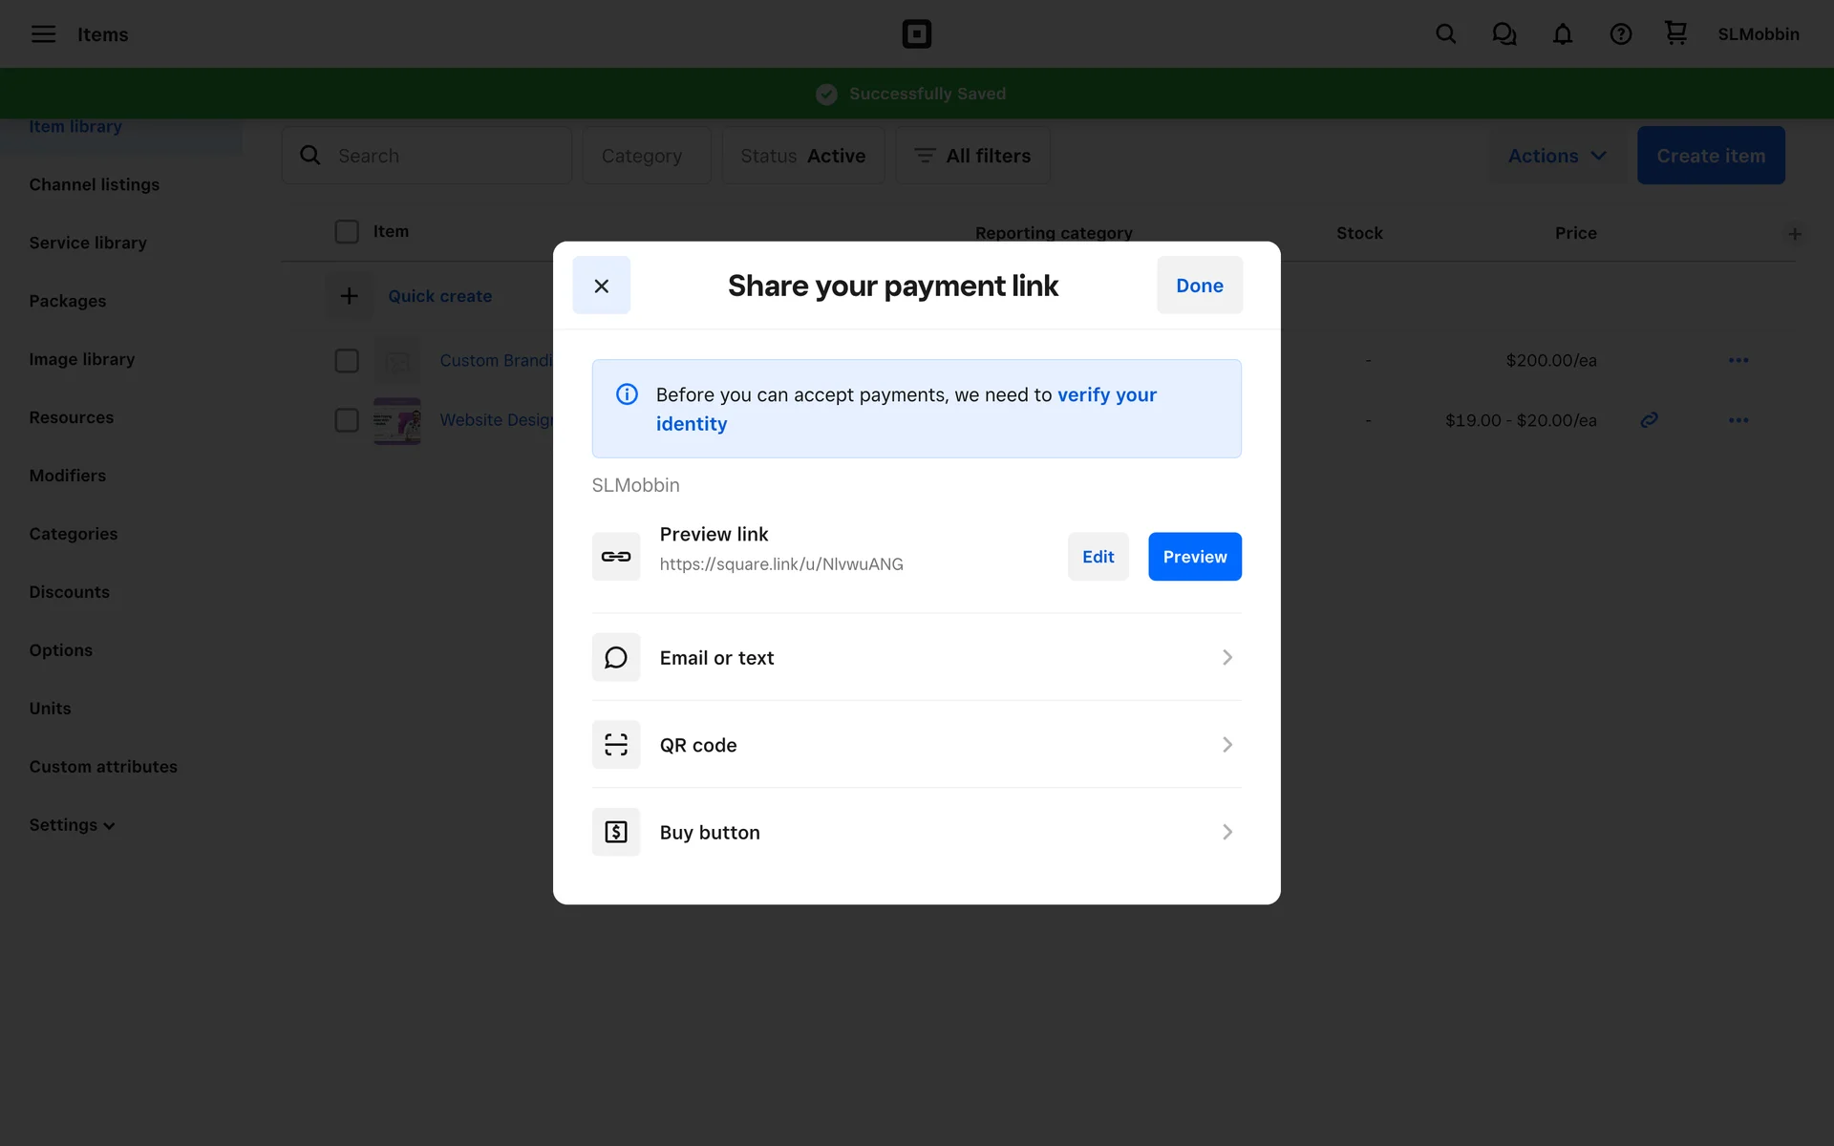Check the Custom Branding item checkbox

(x=347, y=361)
